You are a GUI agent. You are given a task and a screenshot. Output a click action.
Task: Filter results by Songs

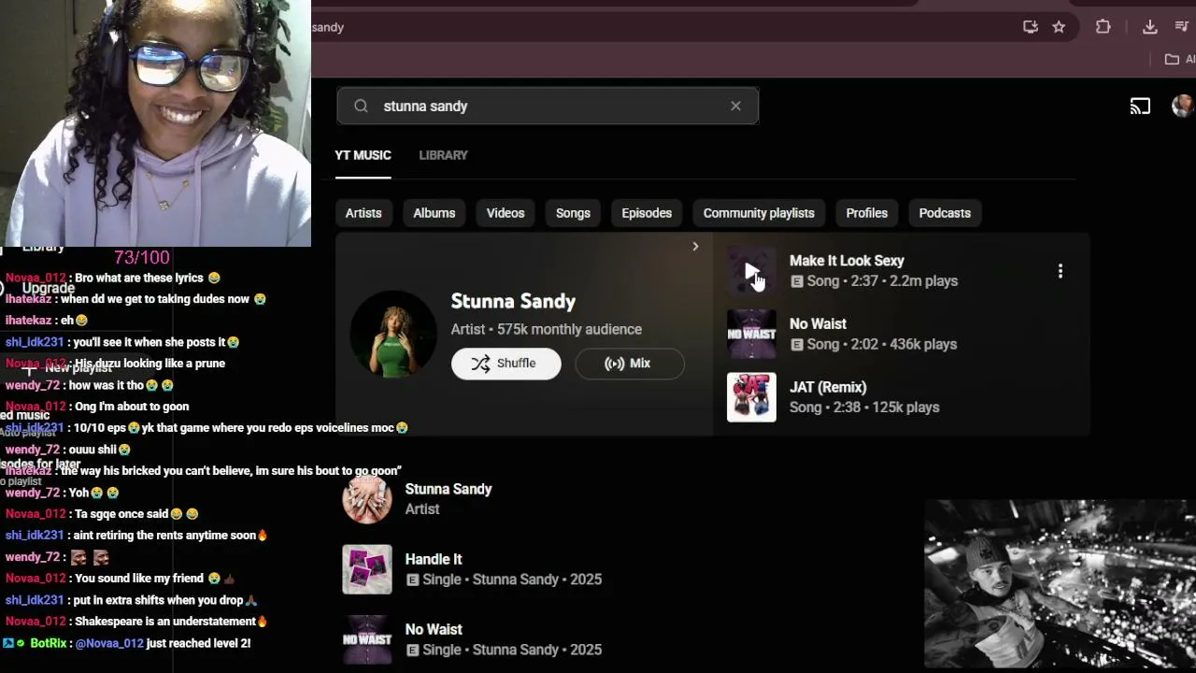573,213
